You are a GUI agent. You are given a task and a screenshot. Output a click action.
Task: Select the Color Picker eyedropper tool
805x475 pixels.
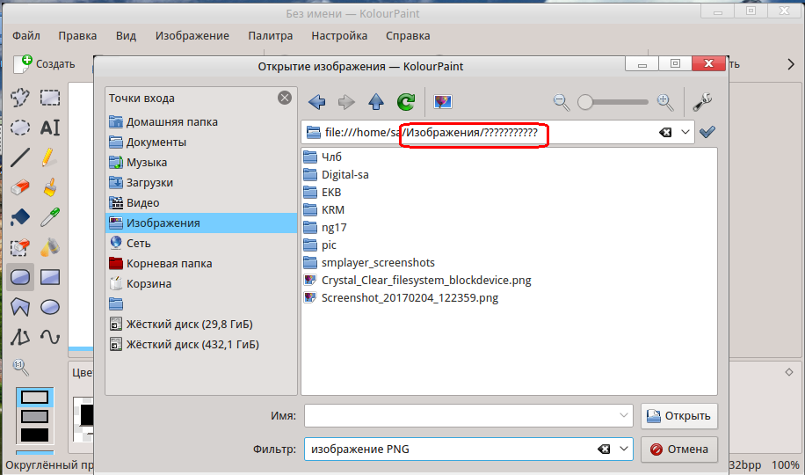[50, 217]
